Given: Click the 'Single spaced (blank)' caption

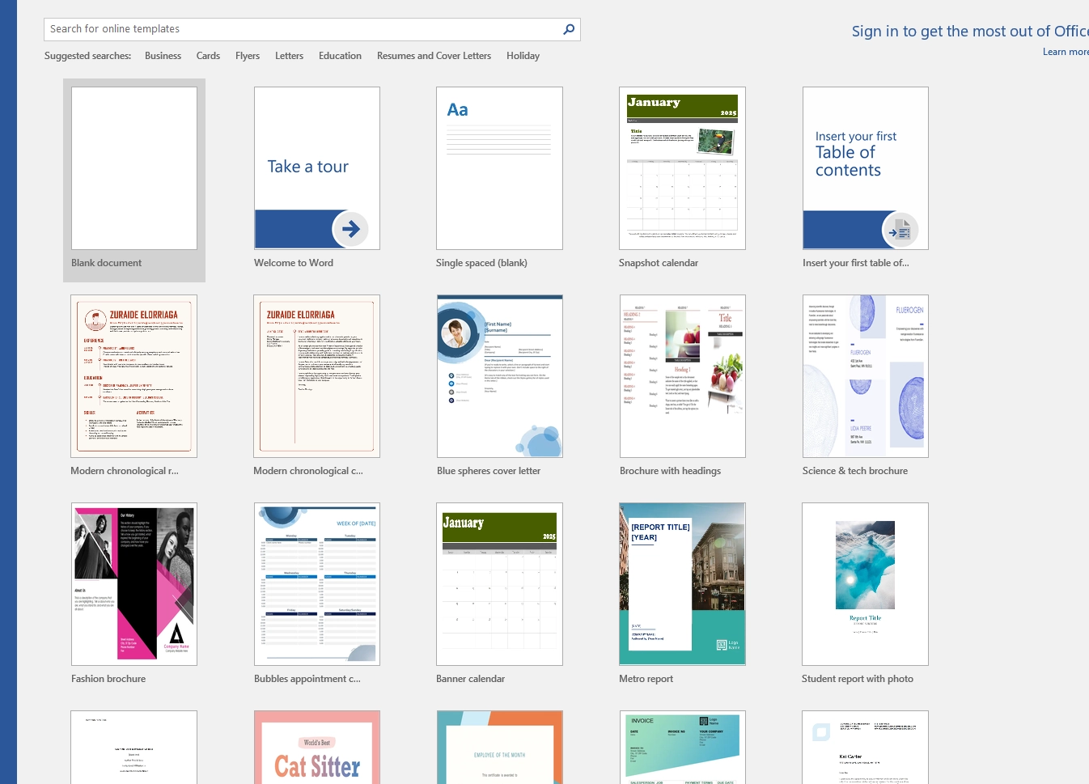Looking at the screenshot, I should [481, 263].
